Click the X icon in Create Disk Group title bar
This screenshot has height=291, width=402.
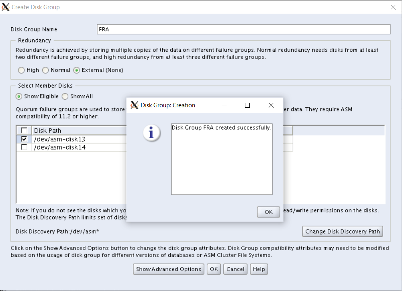[x=6, y=7]
